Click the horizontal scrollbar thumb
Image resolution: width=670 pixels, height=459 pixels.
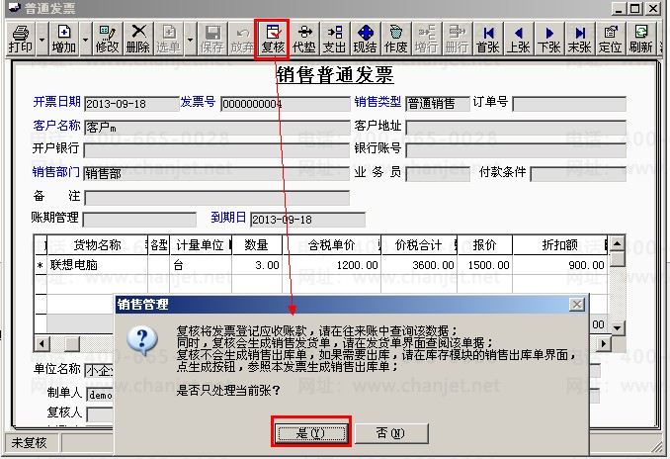[72, 343]
